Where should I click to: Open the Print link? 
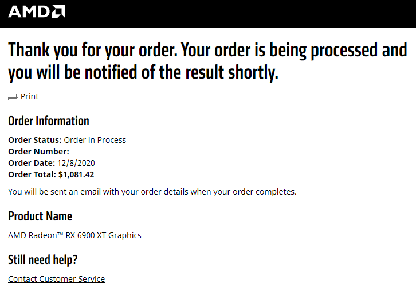click(x=29, y=96)
